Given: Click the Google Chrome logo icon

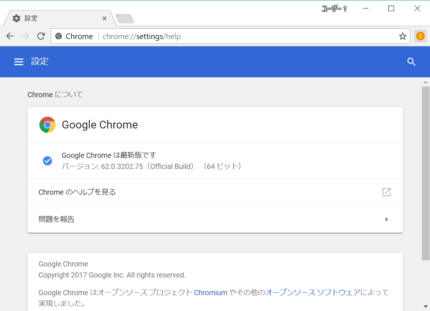Looking at the screenshot, I should click(x=47, y=125).
